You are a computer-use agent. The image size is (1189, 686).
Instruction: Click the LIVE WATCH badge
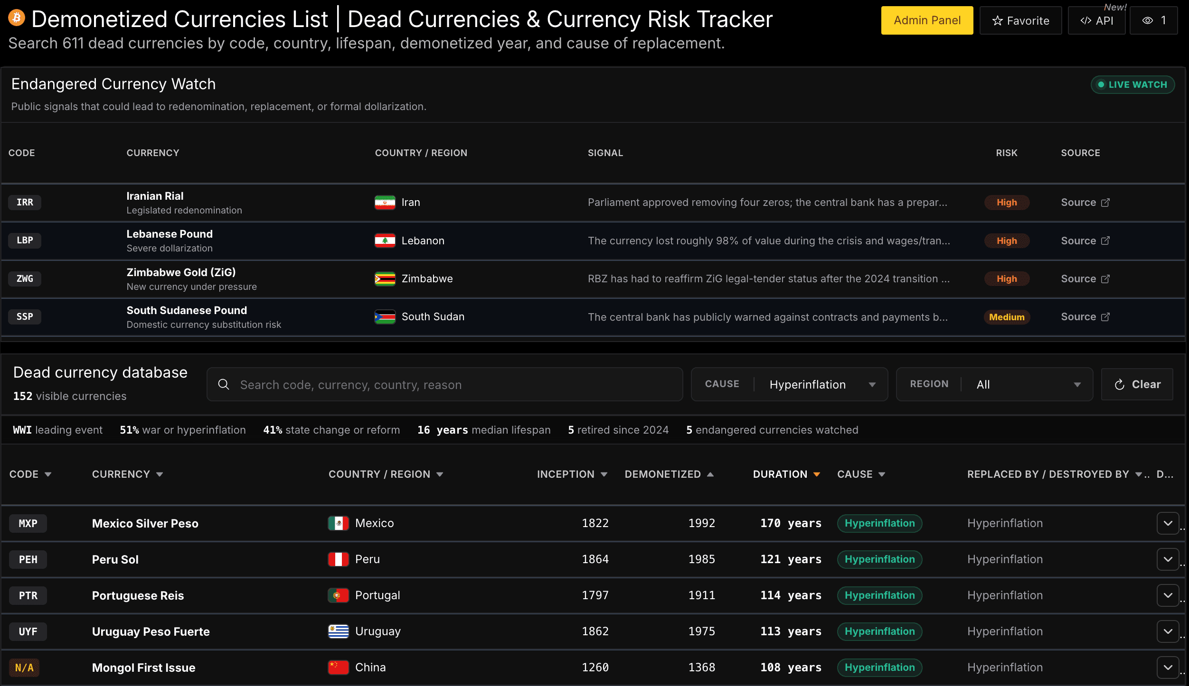point(1132,84)
